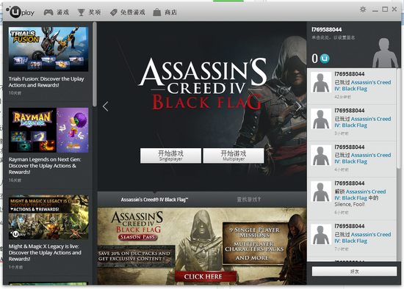The height and width of the screenshot is (289, 404).
Task: Click the 6小时前 timestamp in activity feed
Action: coord(342,213)
